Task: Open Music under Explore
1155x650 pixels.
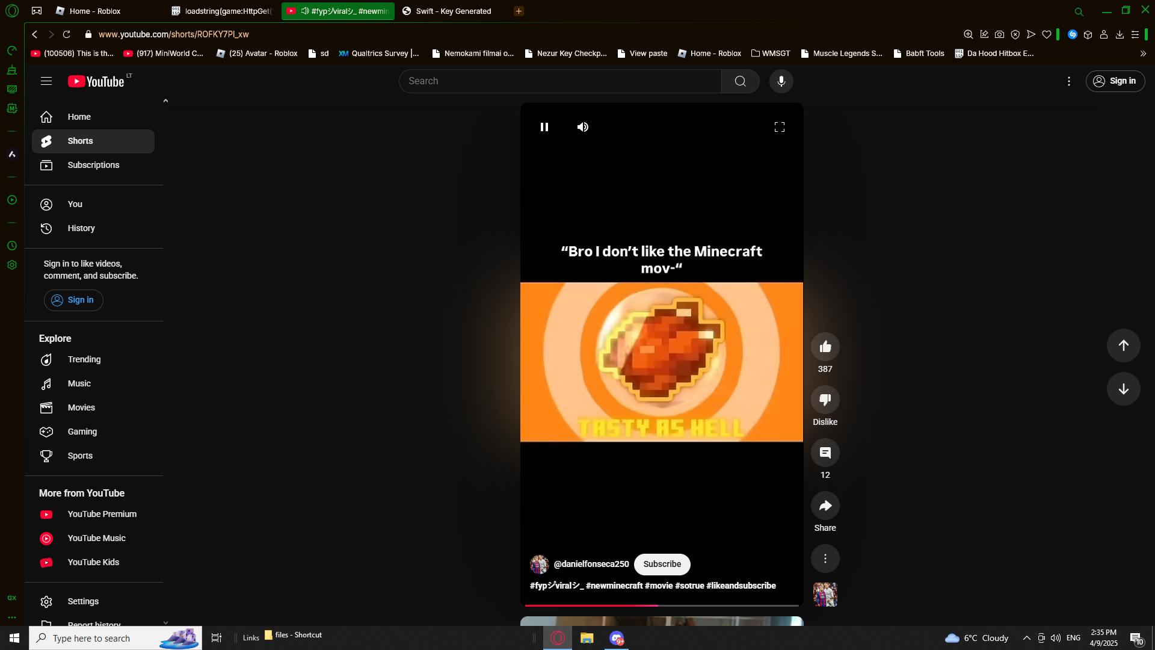Action: [93, 384]
